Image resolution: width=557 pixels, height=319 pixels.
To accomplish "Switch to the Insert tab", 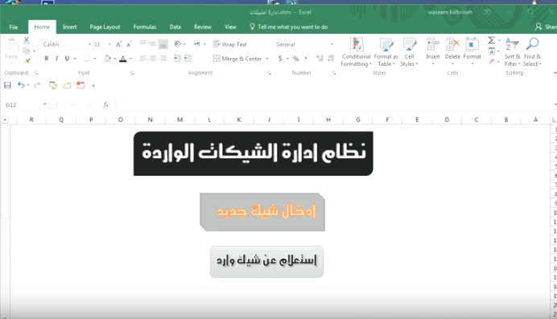I will tap(69, 27).
